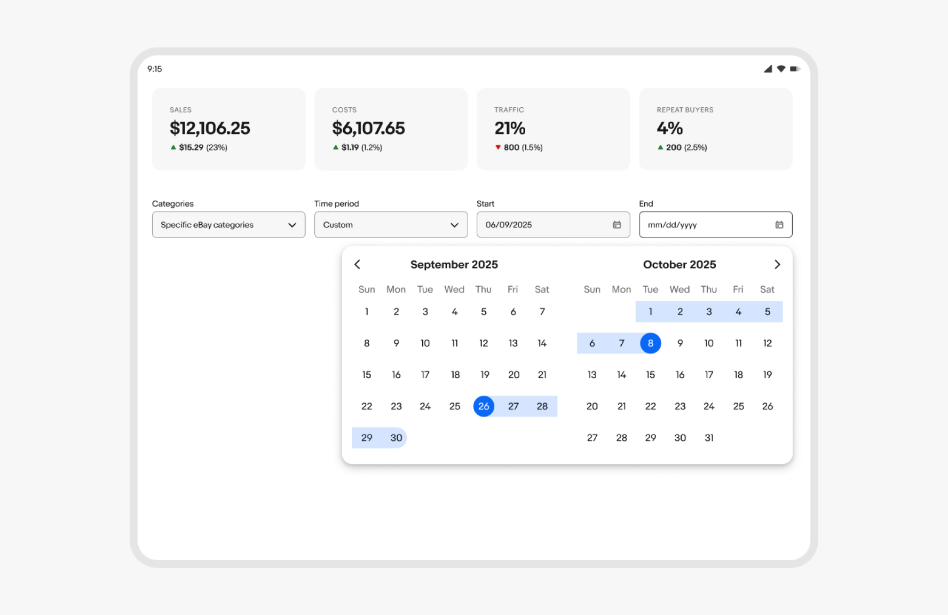Image resolution: width=948 pixels, height=615 pixels.
Task: Go to next month with right chevron
Action: [x=777, y=264]
